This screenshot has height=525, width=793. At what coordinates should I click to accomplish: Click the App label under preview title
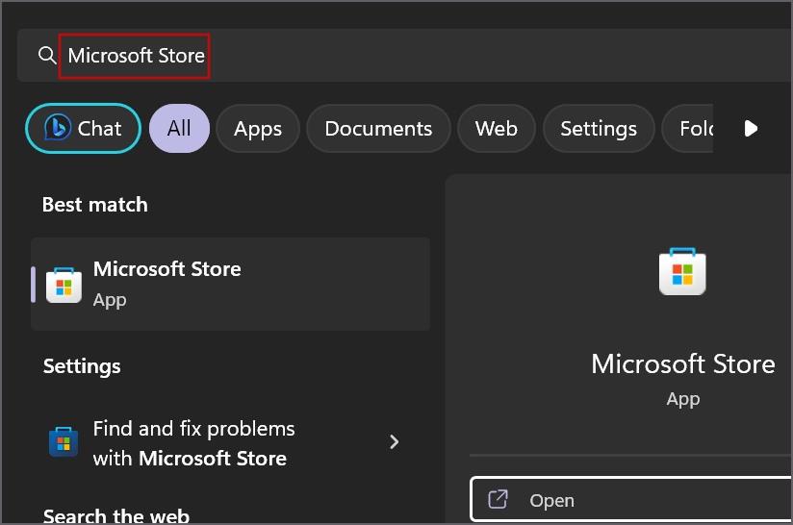click(x=683, y=399)
